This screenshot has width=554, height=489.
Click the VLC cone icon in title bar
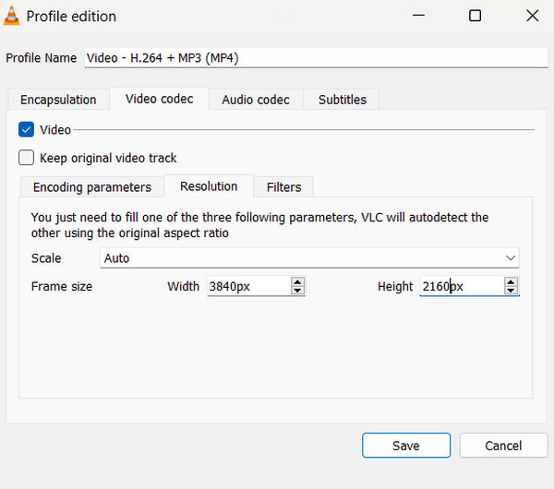click(11, 16)
